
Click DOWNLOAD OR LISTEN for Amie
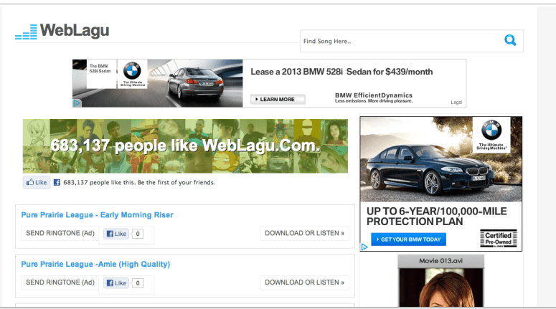click(305, 282)
